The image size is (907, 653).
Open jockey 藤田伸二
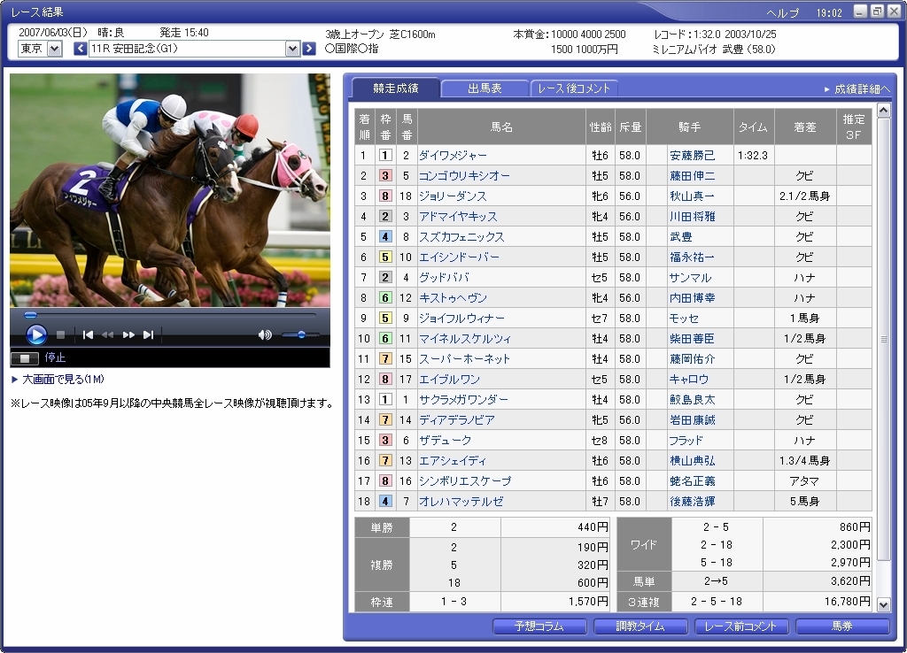(693, 176)
